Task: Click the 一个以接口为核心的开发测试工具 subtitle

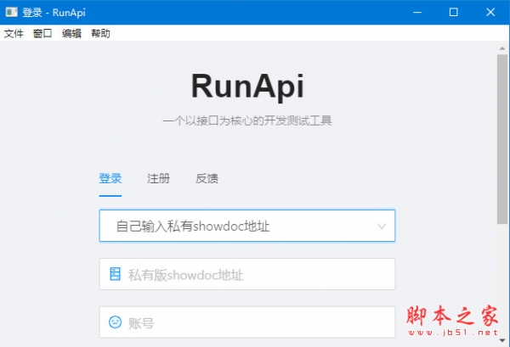Action: pyautogui.click(x=247, y=120)
